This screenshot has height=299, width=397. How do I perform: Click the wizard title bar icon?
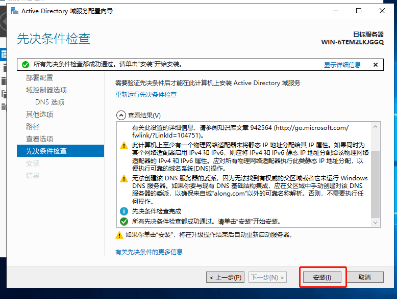(15, 11)
